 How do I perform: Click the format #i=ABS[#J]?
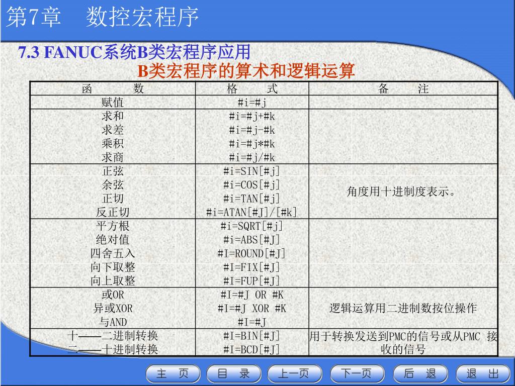click(252, 240)
